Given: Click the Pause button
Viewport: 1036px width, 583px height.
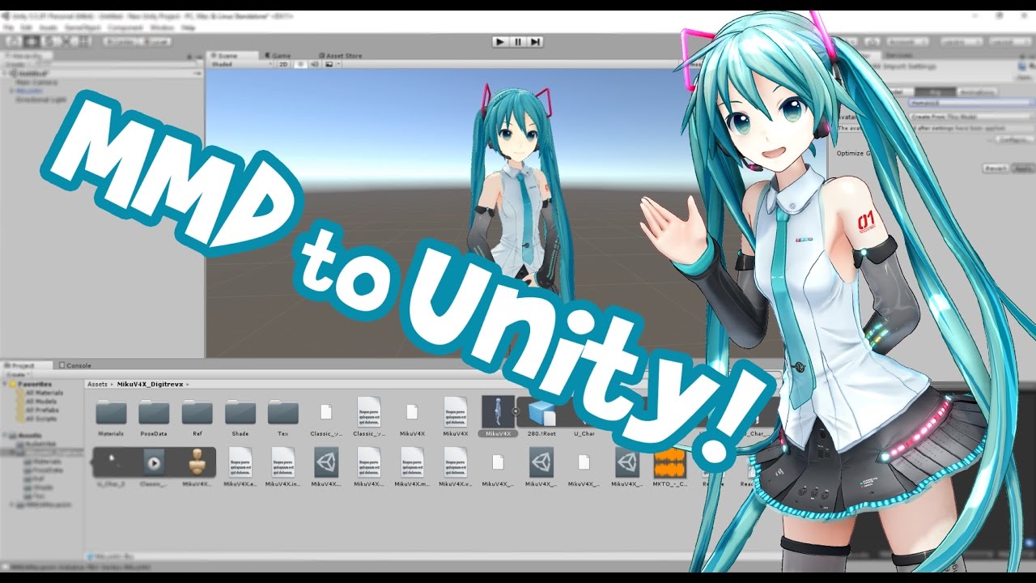Looking at the screenshot, I should pos(518,41).
